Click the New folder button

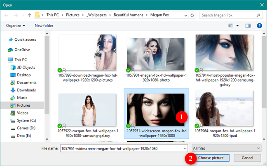44,26
